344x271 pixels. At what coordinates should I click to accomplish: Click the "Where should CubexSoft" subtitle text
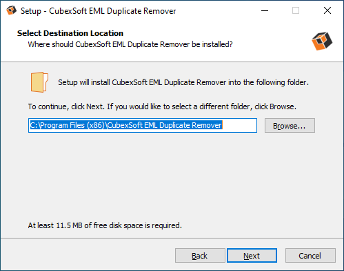click(130, 44)
